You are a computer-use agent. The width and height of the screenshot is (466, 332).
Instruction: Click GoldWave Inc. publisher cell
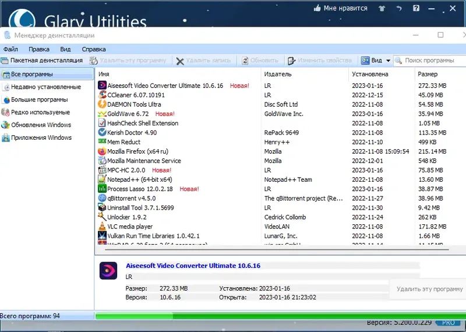(284, 114)
